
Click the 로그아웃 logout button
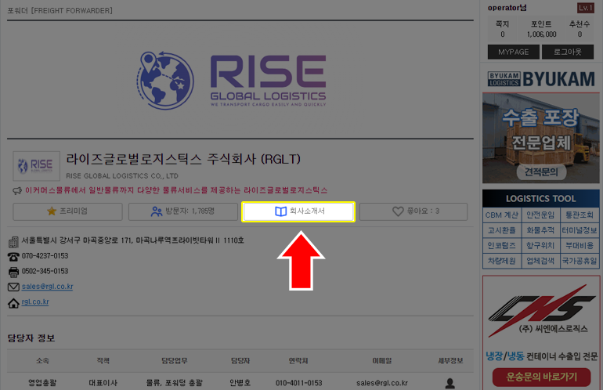click(567, 52)
